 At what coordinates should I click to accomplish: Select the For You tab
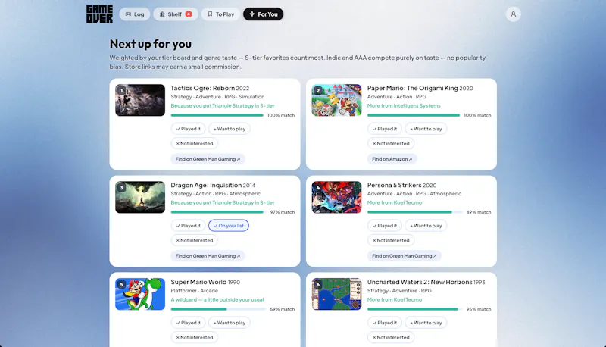tap(263, 14)
